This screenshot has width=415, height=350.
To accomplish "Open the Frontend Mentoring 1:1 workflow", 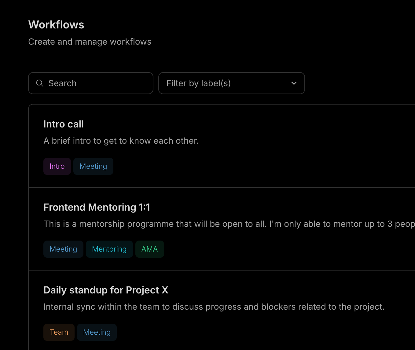I will point(97,207).
